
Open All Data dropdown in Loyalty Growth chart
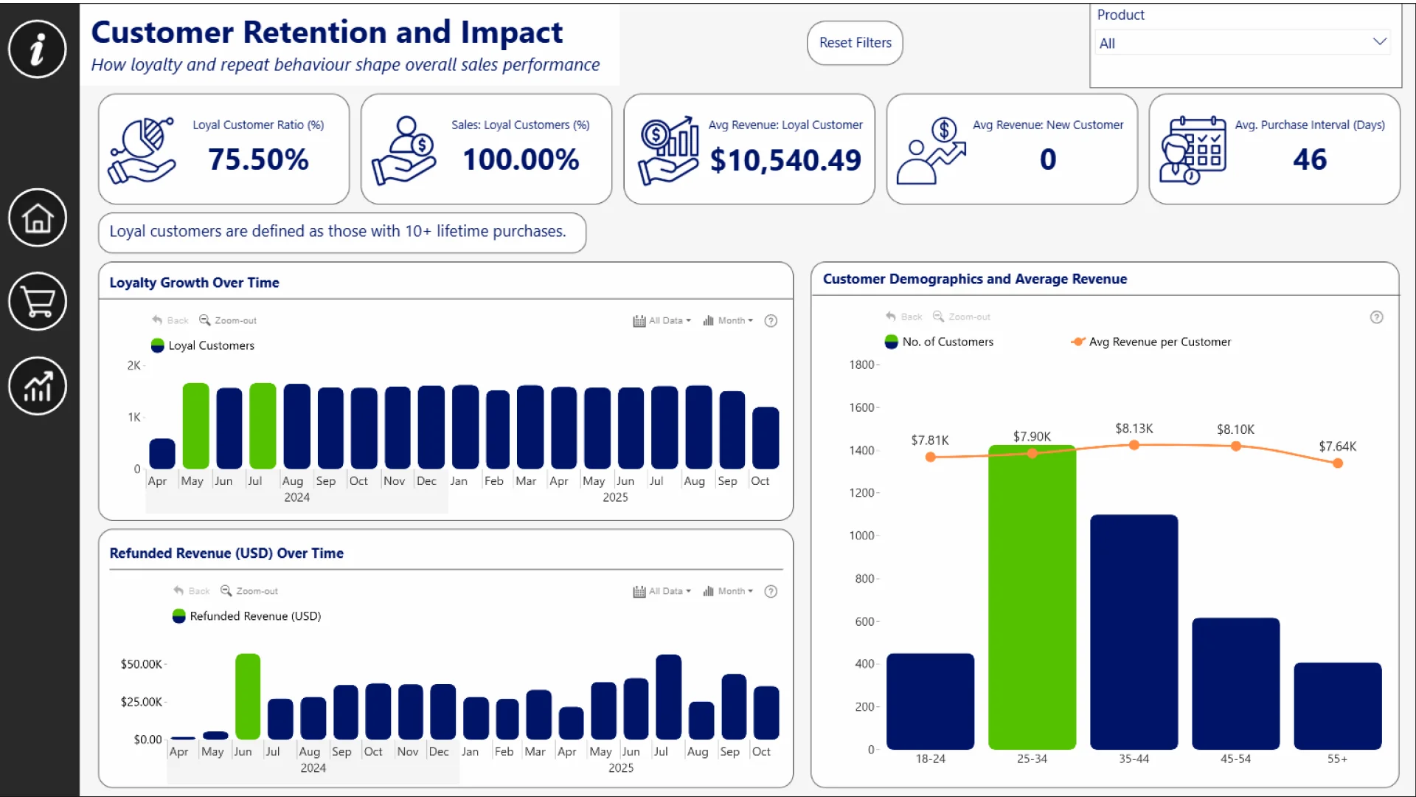[x=662, y=321]
